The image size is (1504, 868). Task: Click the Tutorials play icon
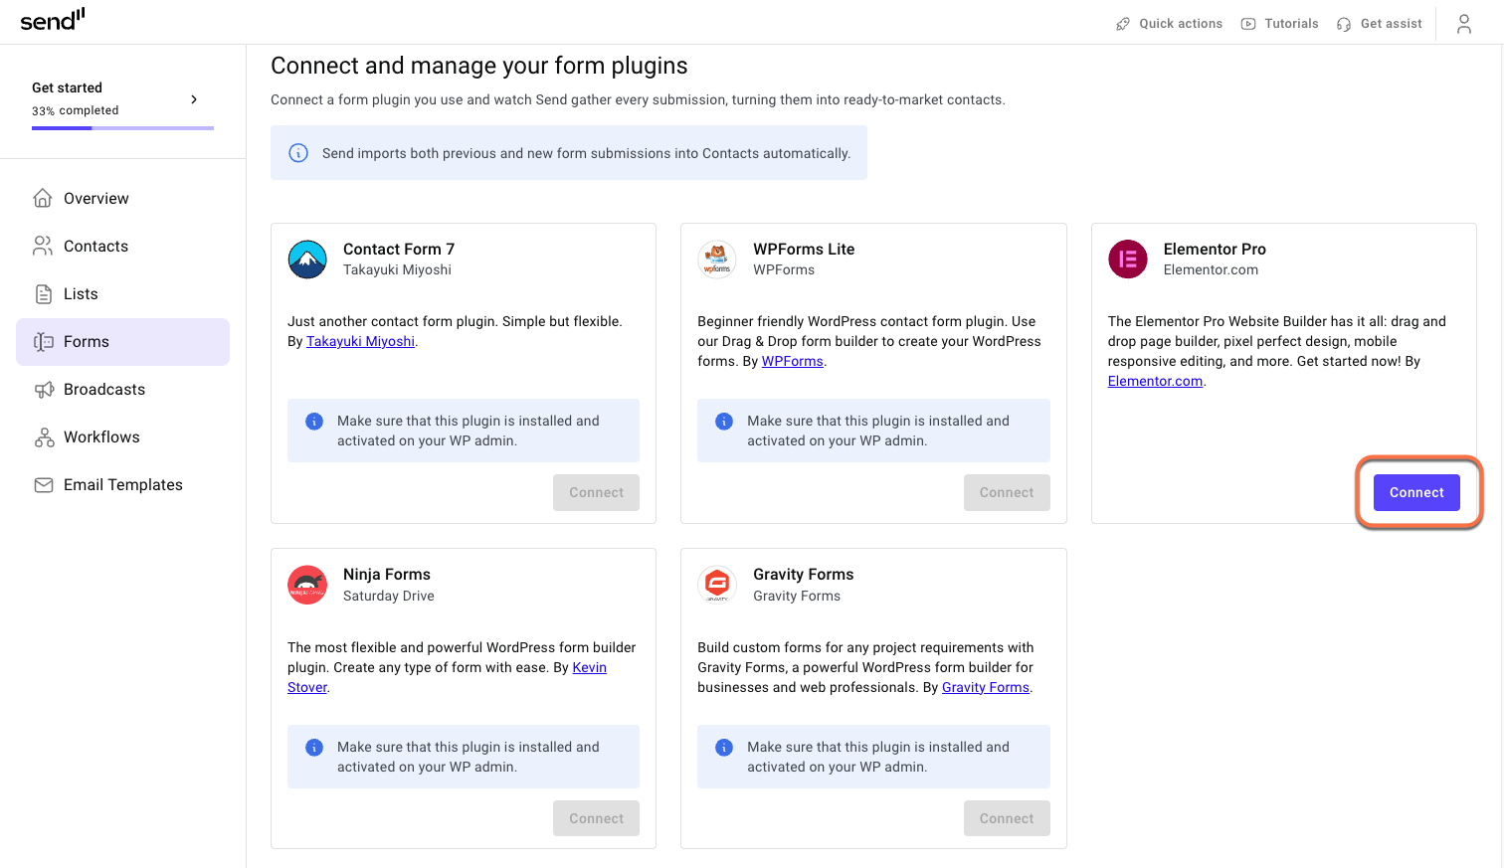pos(1248,24)
